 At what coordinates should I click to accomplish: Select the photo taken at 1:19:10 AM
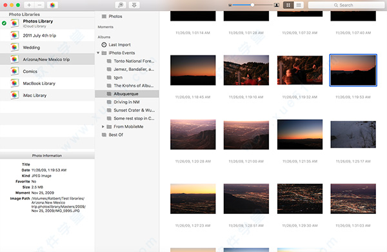coord(246,70)
